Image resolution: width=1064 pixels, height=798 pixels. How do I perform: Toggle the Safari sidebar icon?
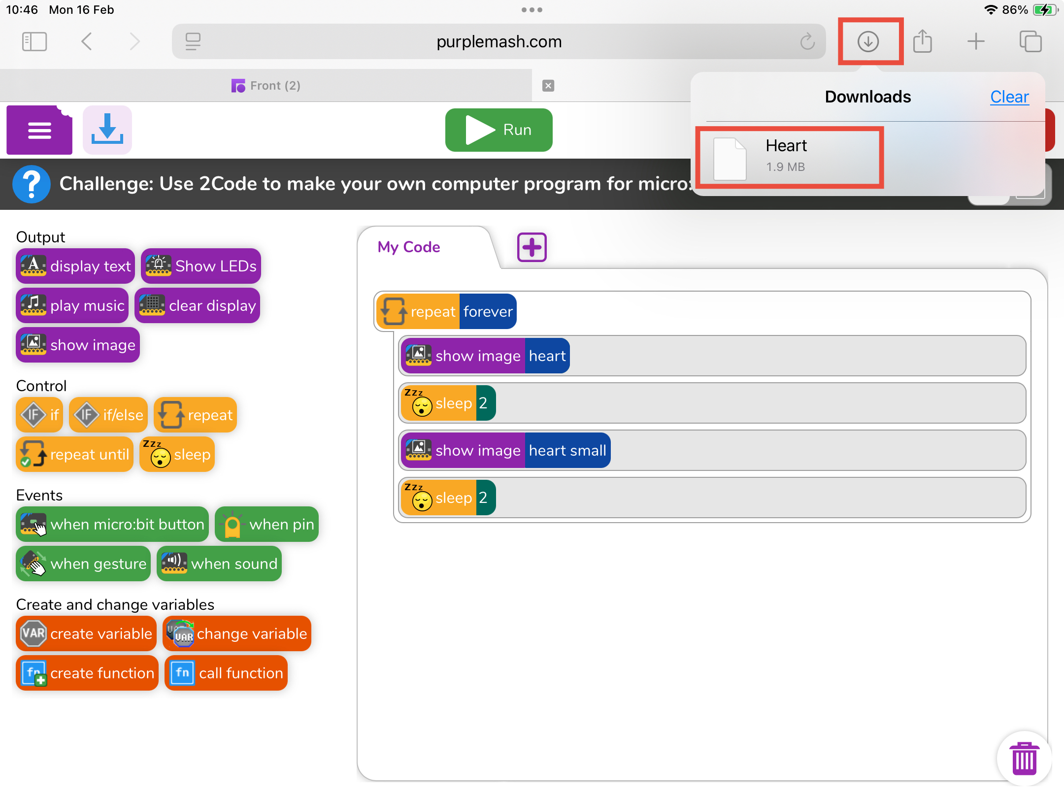coord(34,41)
